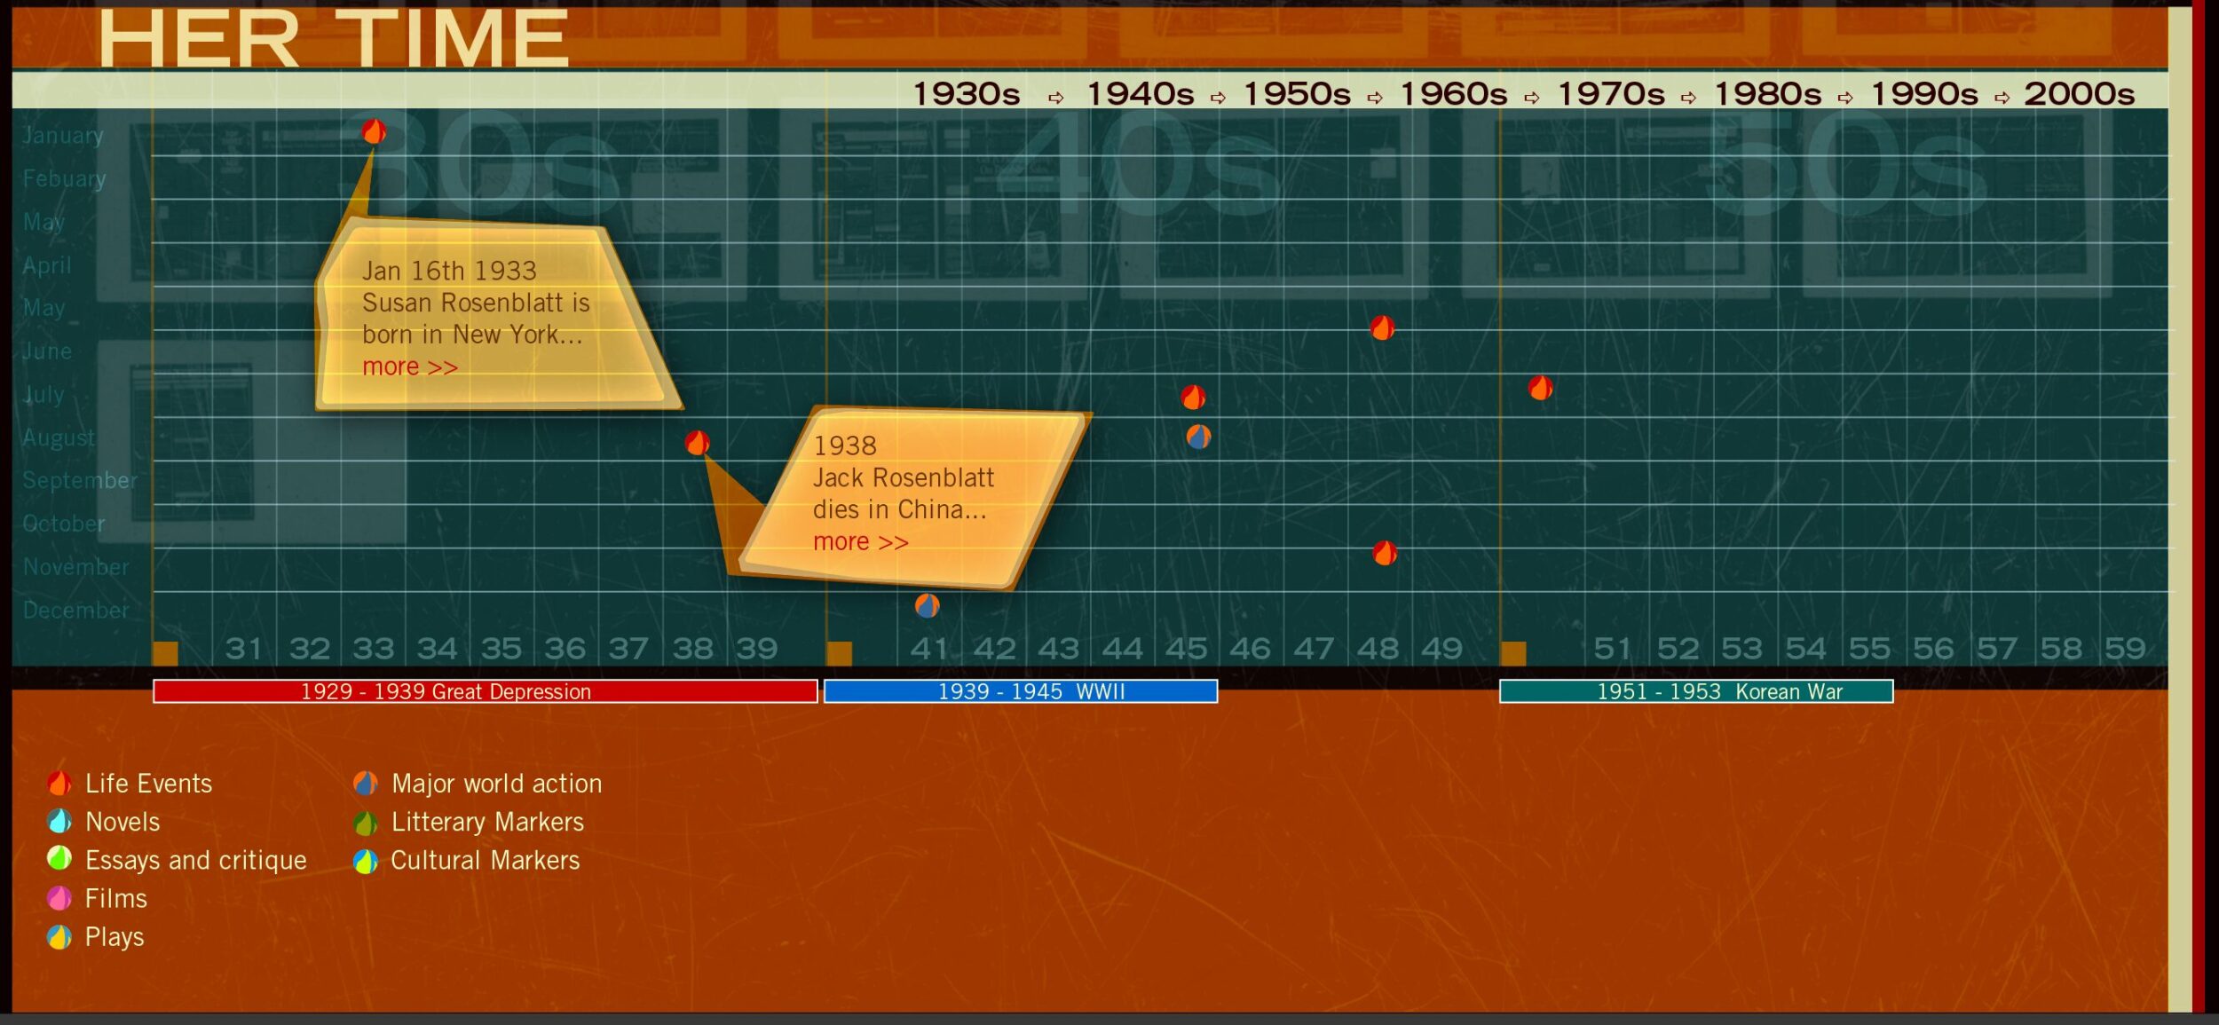Click the Litterary Markers legend icon

[x=366, y=824]
